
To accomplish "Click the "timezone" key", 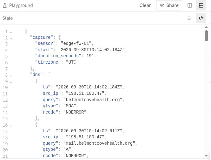I will [48, 62].
